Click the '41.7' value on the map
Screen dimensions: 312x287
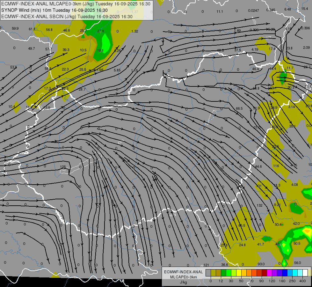click(260, 244)
